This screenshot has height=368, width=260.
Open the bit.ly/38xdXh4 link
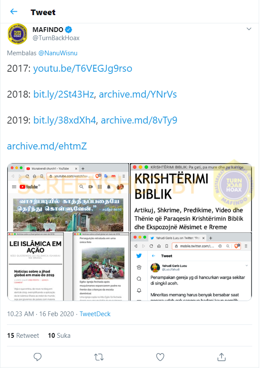64,120
